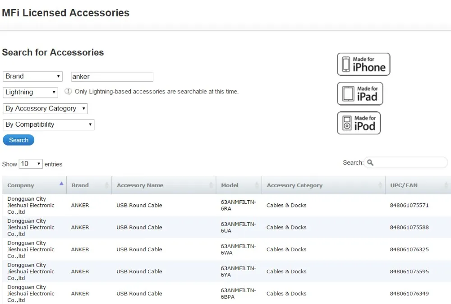Viewport: 451px width, 304px height.
Task: Open the Lightning connector dropdown
Action: (30, 92)
